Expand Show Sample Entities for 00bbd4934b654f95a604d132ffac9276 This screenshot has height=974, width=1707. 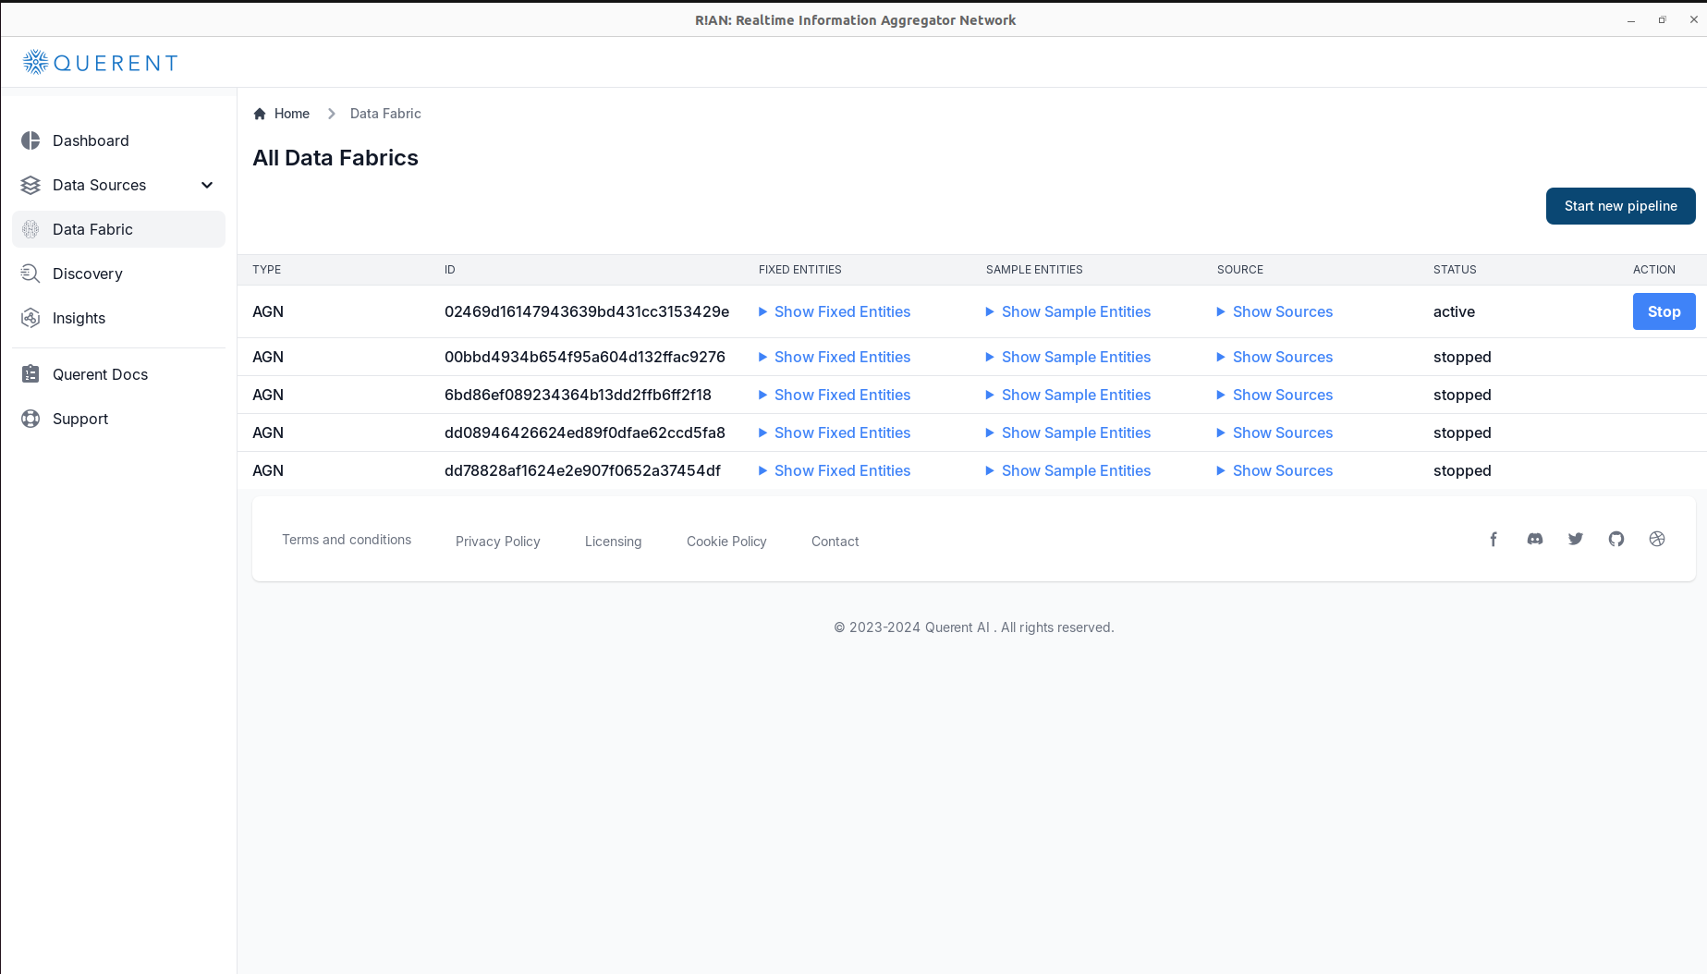(x=1068, y=357)
